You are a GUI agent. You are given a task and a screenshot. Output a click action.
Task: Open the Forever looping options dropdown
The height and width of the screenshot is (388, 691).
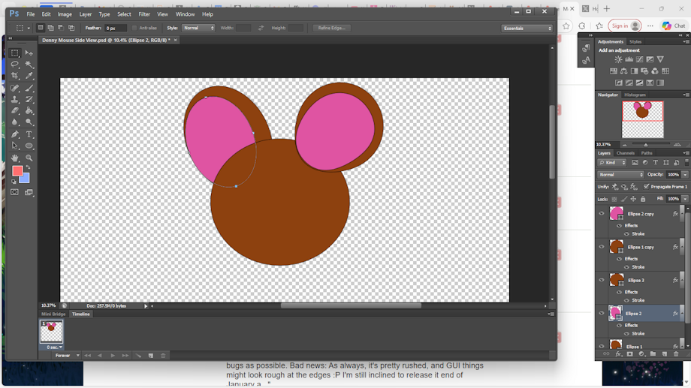[66, 356]
